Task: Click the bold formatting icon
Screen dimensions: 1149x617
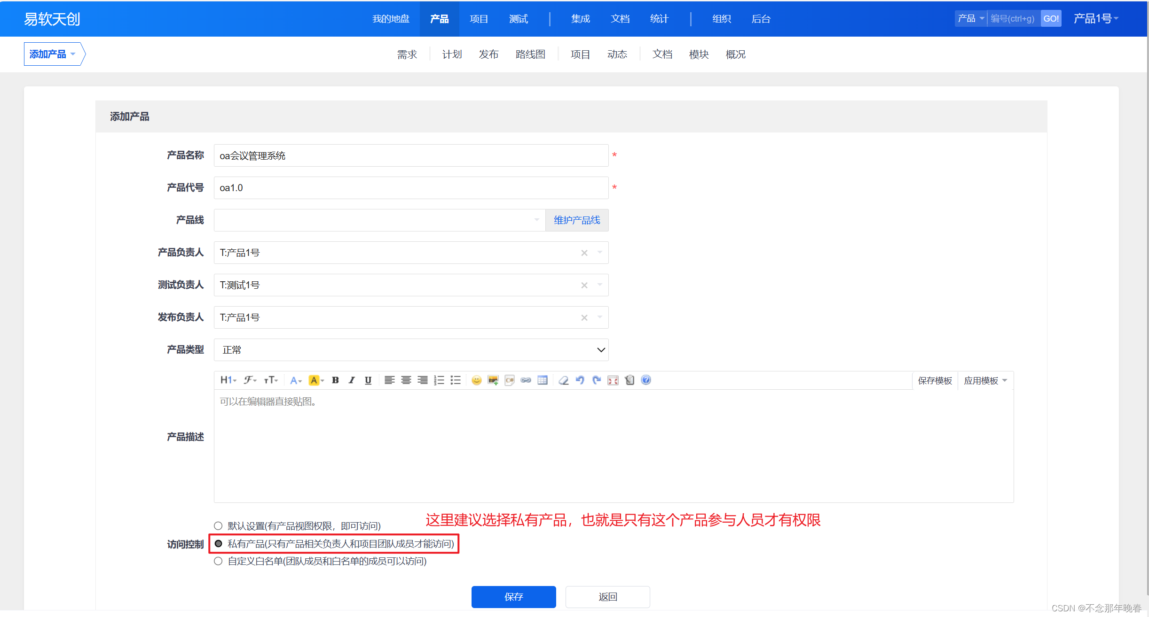Action: 335,380
